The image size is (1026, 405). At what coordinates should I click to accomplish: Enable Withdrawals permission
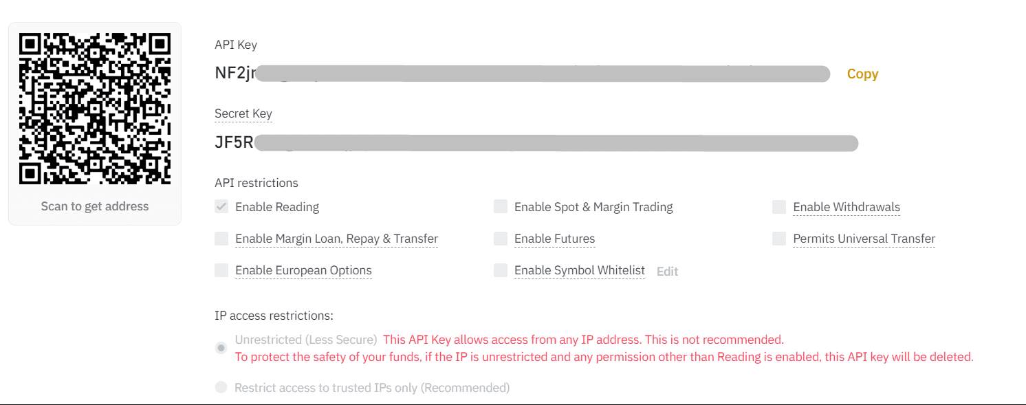click(779, 206)
